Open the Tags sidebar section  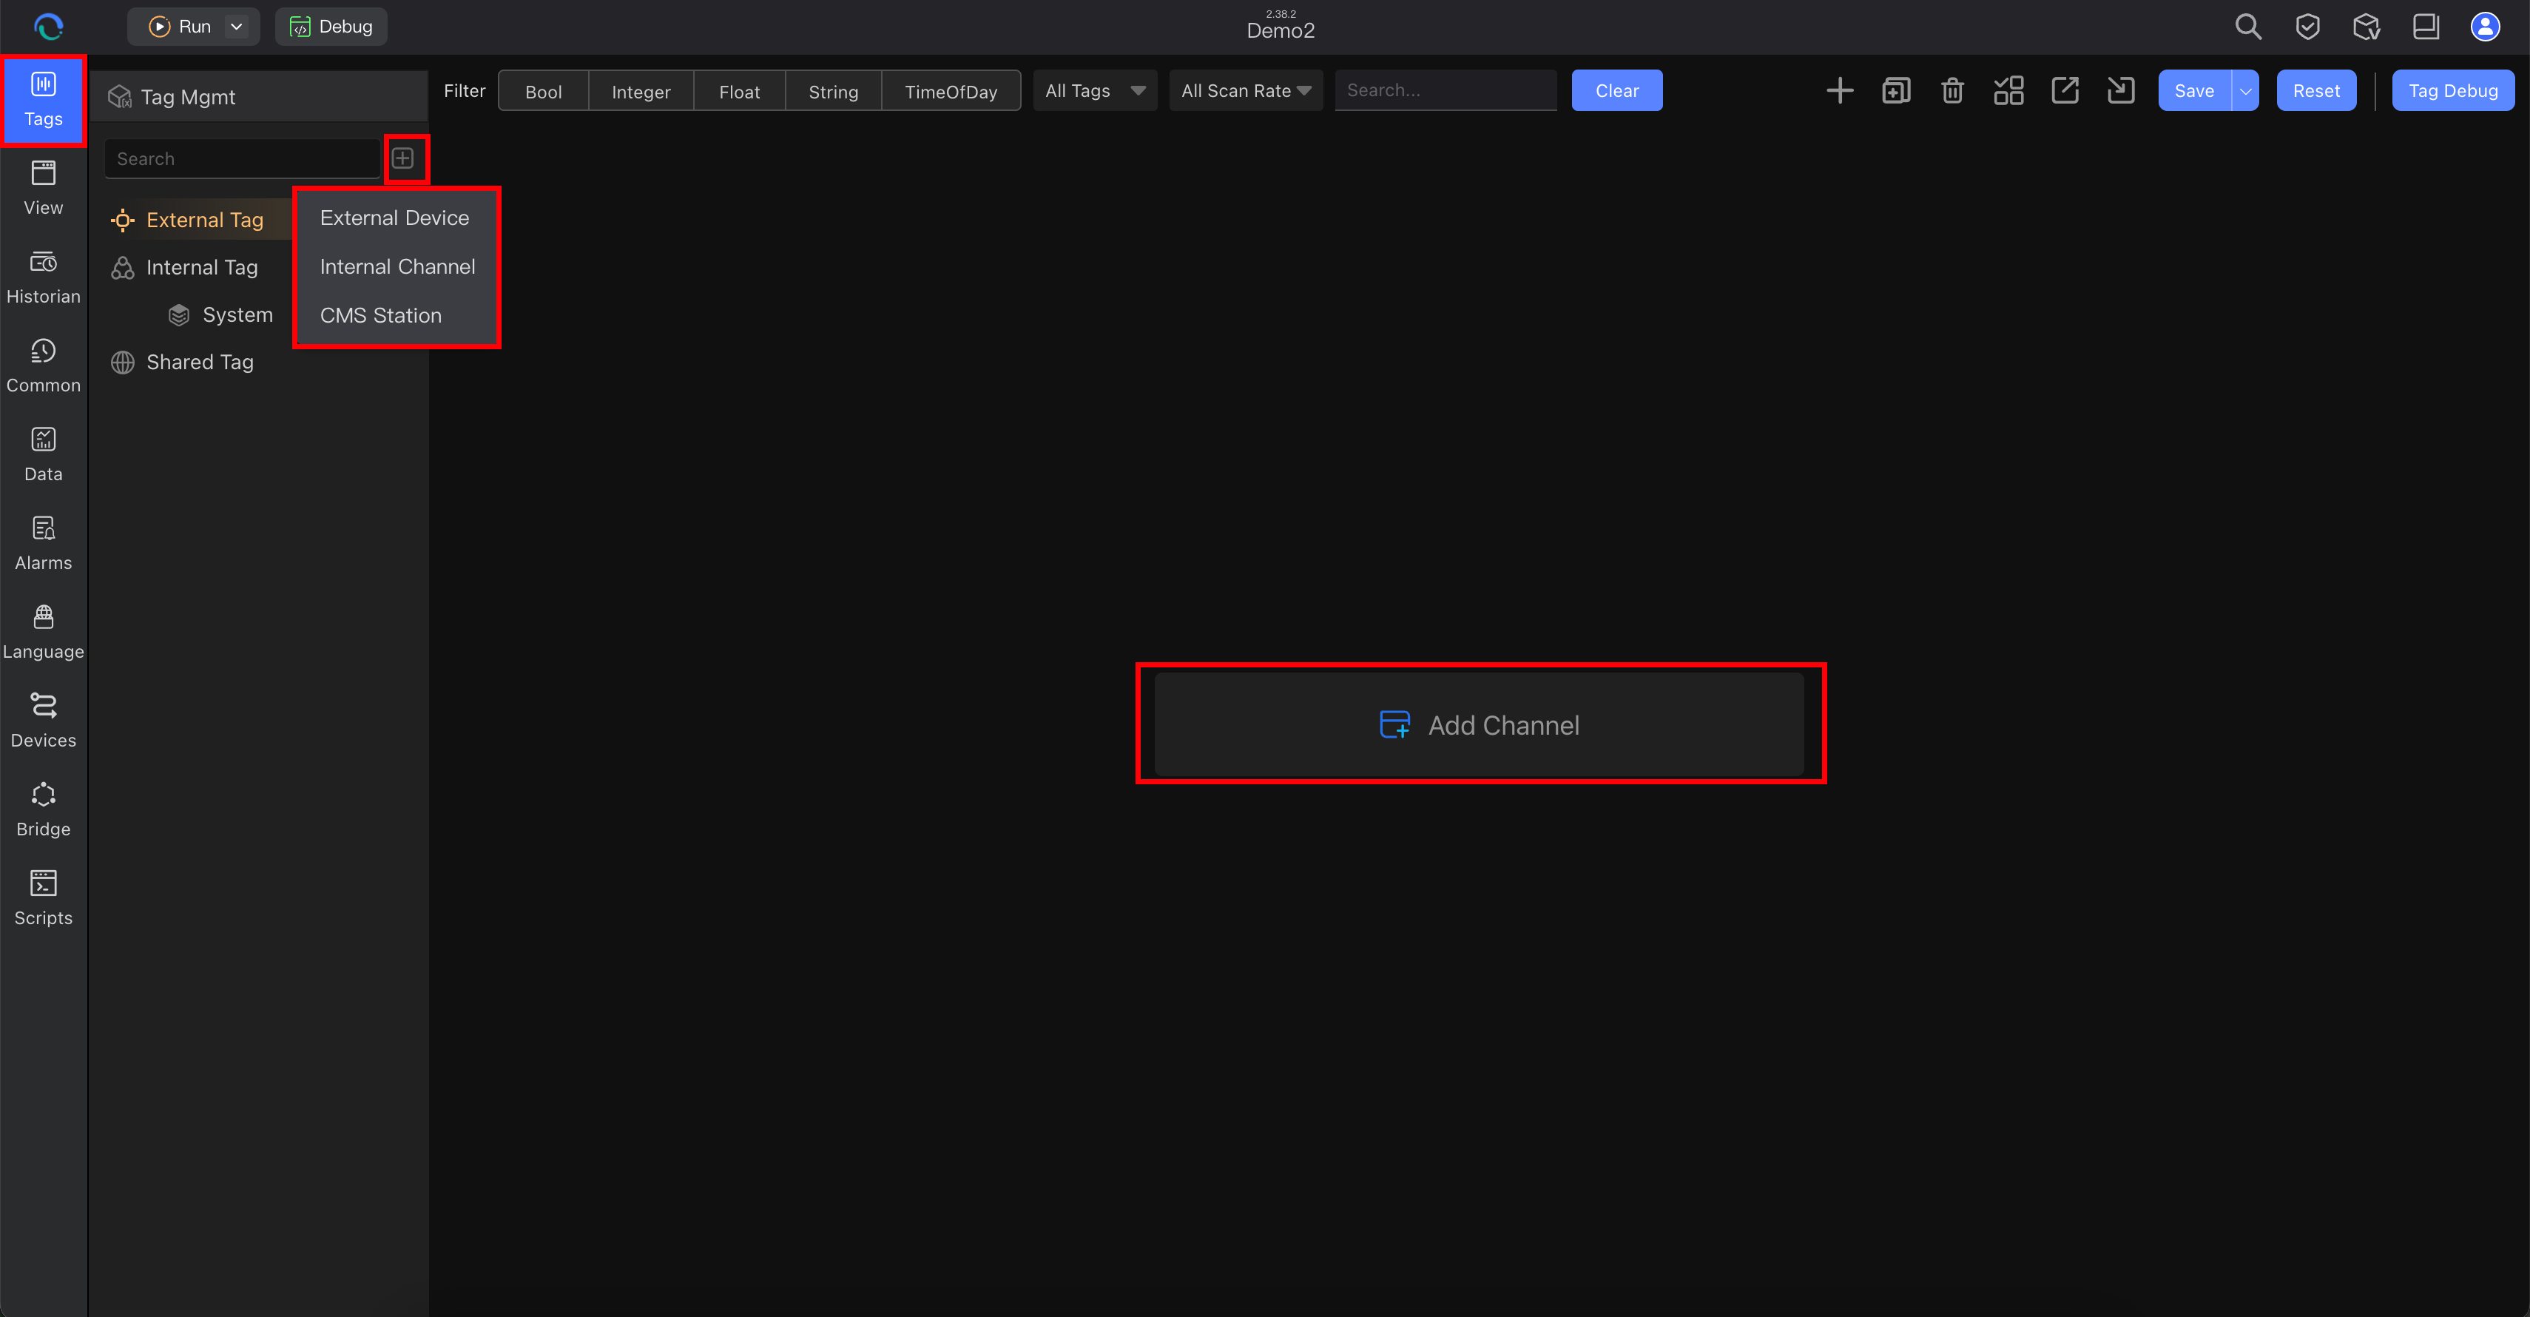pyautogui.click(x=43, y=100)
